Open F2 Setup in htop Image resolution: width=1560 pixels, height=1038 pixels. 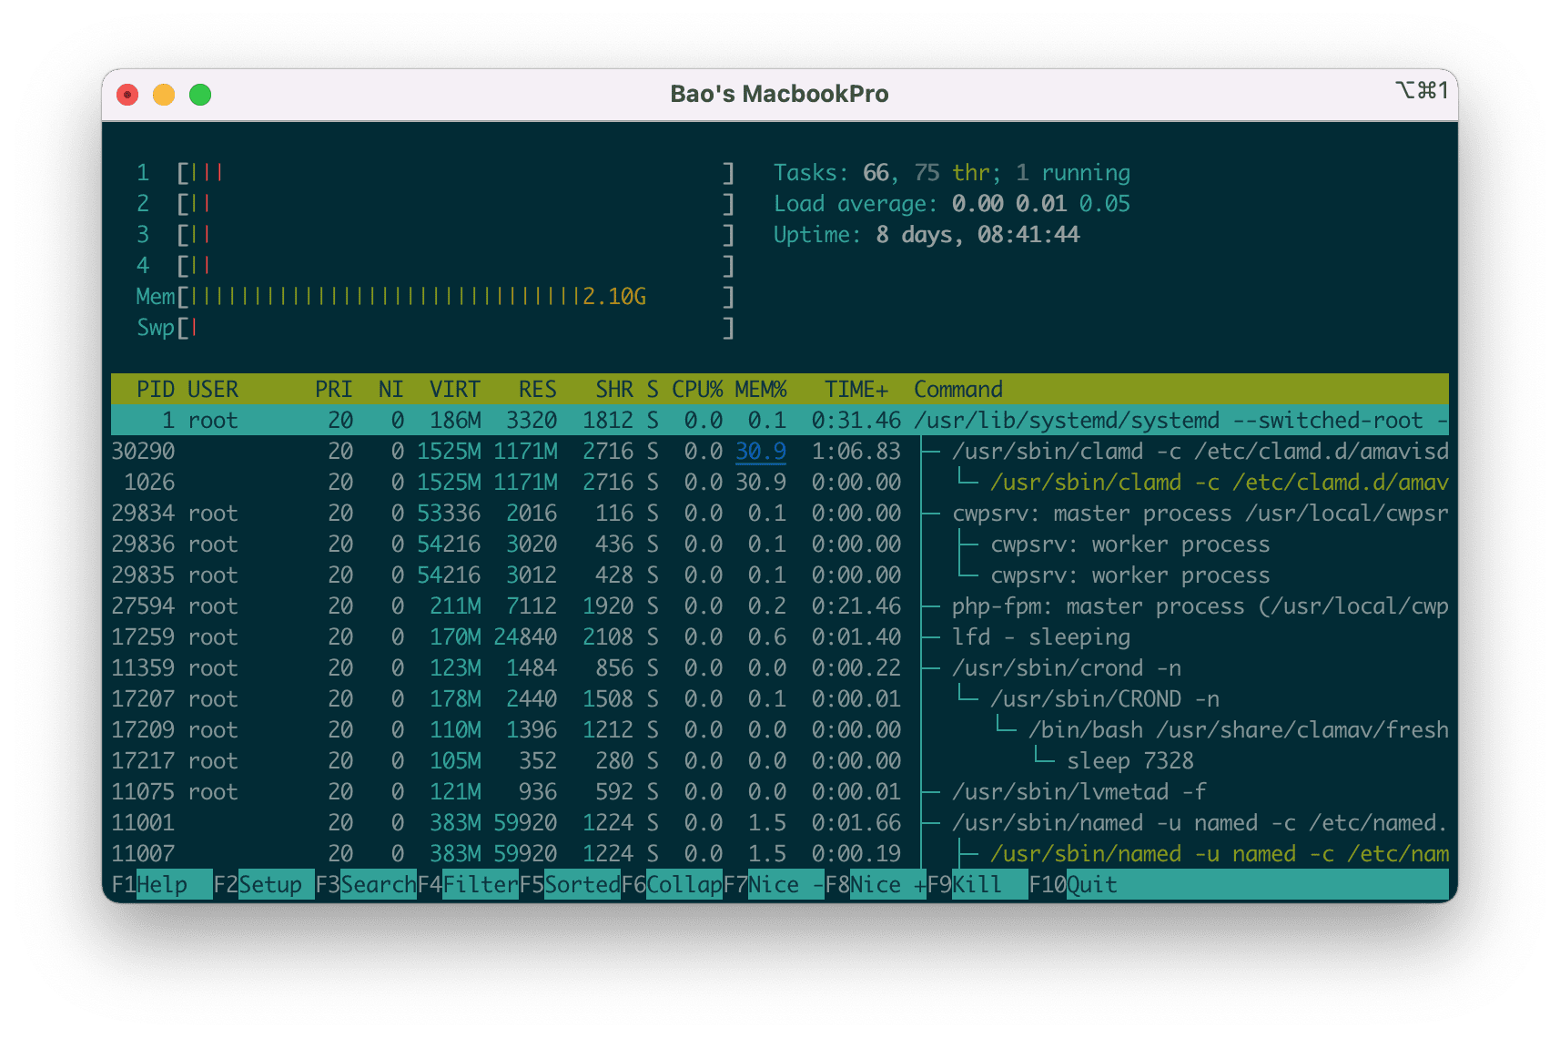point(264,884)
